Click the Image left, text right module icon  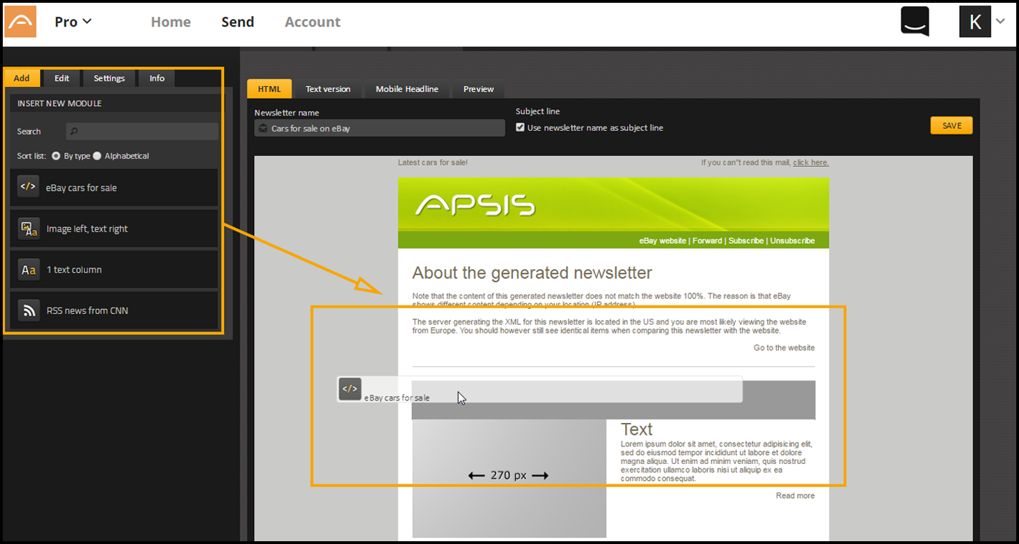pos(29,228)
